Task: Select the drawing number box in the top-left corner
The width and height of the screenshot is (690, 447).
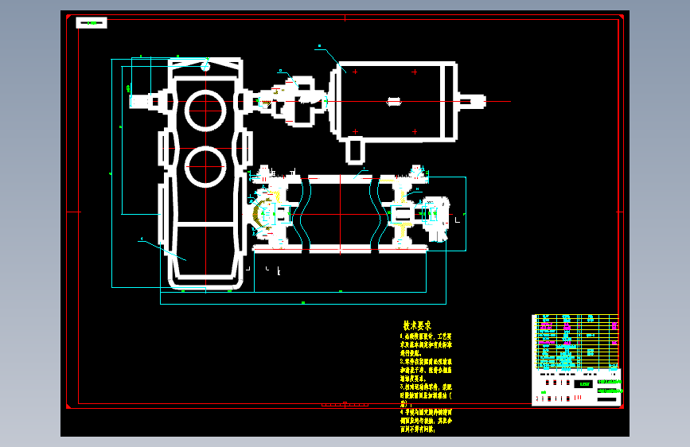Action: [x=92, y=22]
